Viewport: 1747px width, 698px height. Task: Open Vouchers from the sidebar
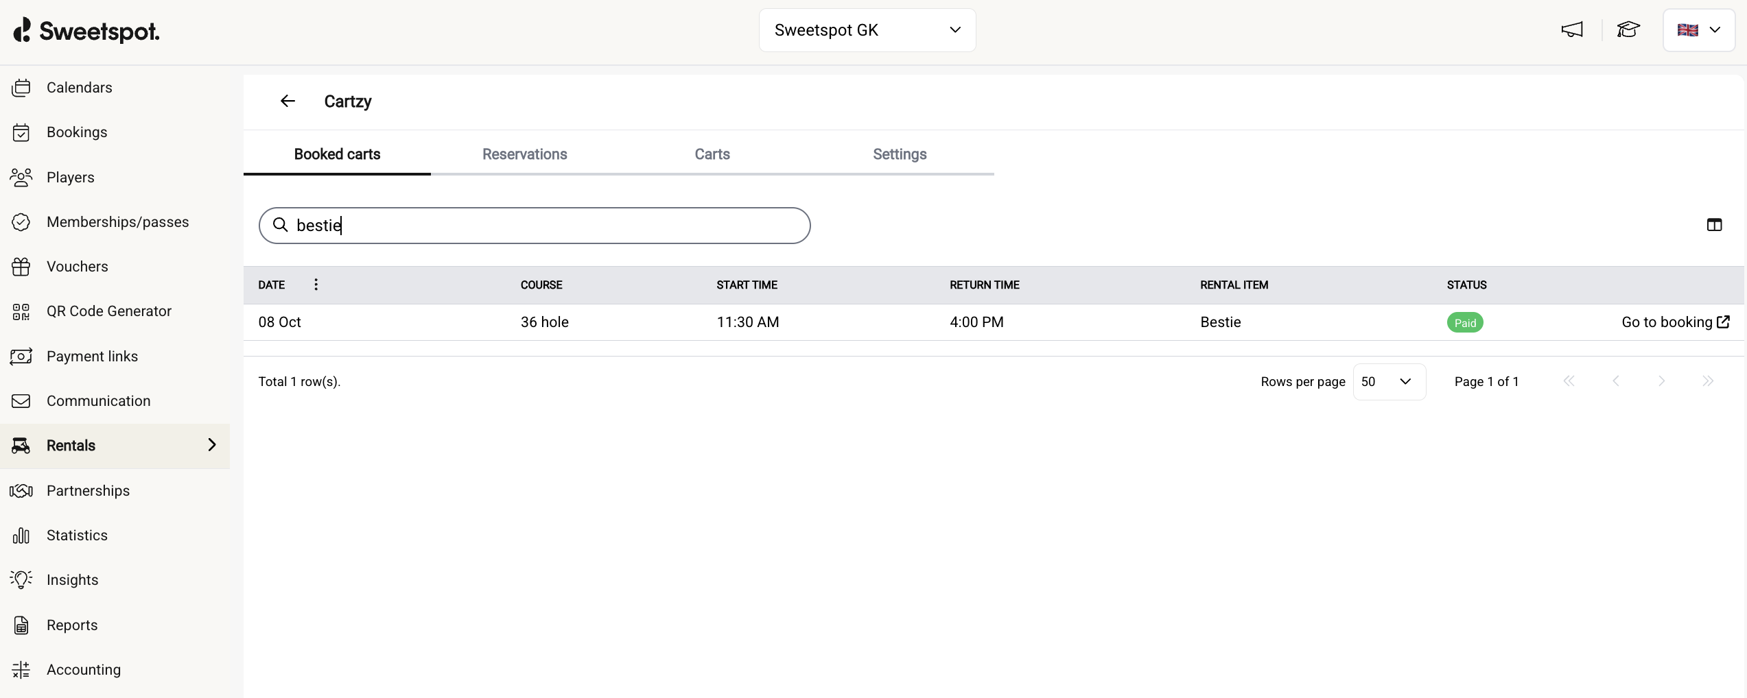[77, 267]
